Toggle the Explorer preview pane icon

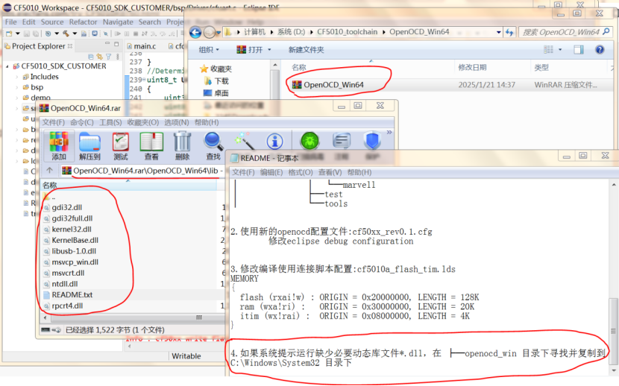click(x=579, y=50)
